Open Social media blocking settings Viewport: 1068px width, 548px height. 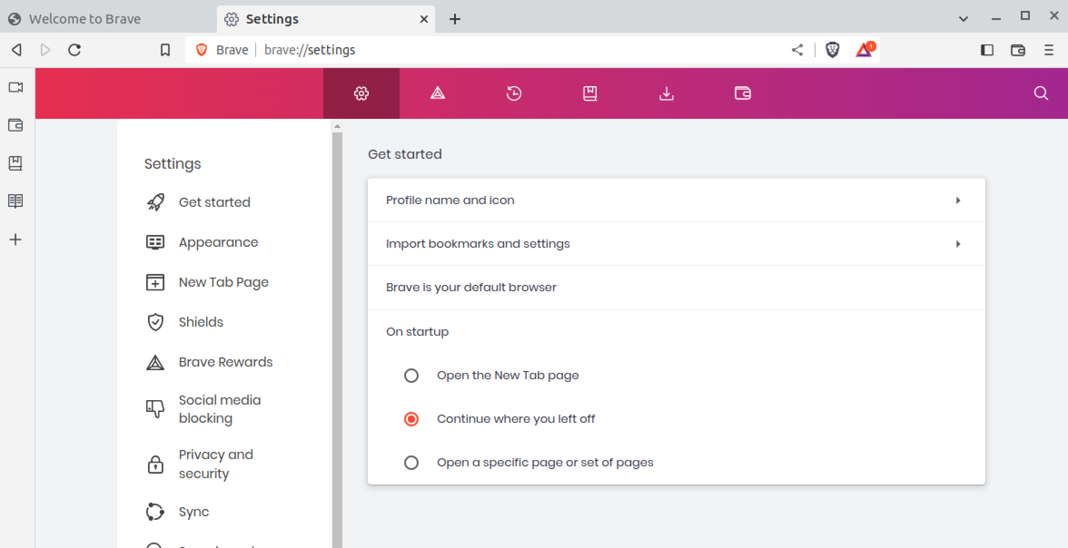[x=220, y=409]
